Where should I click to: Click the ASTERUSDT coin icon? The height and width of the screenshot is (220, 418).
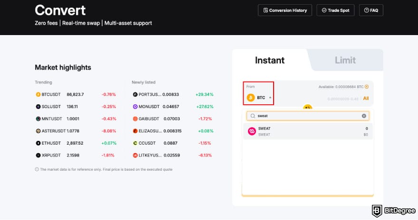38,131
